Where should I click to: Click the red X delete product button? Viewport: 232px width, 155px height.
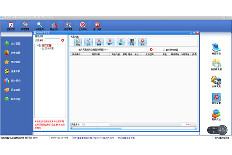(x=99, y=42)
